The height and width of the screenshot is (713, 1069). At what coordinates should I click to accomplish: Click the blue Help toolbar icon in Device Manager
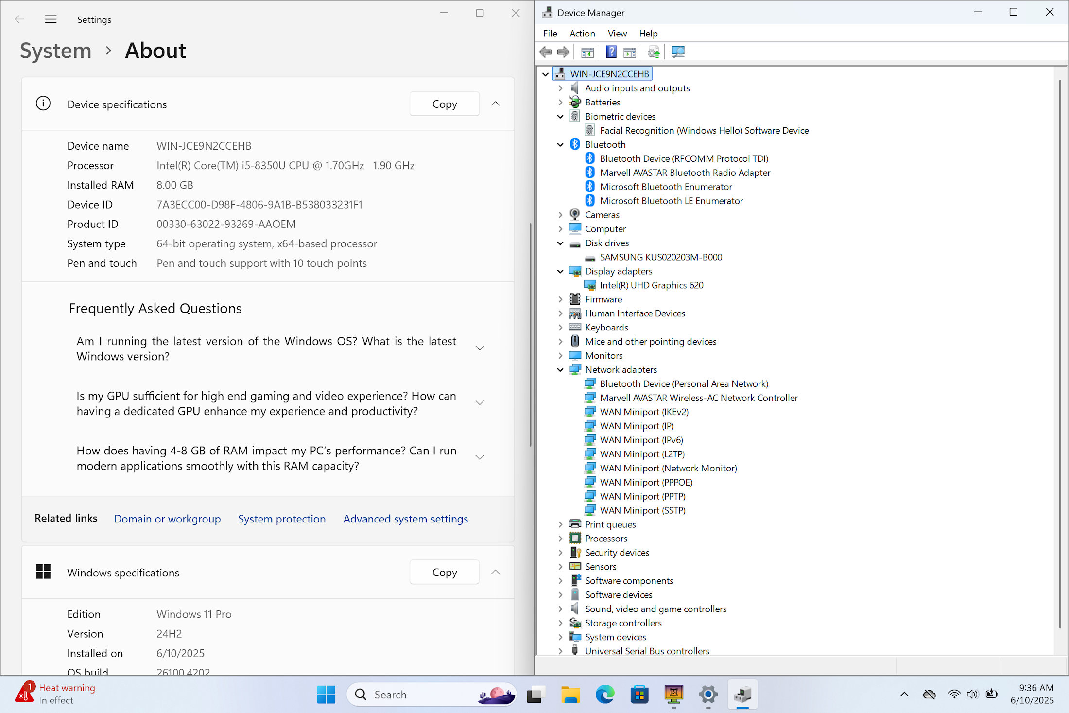point(611,52)
